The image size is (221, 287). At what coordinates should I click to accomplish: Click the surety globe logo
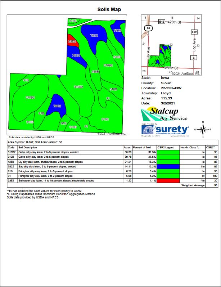[x=148, y=130]
